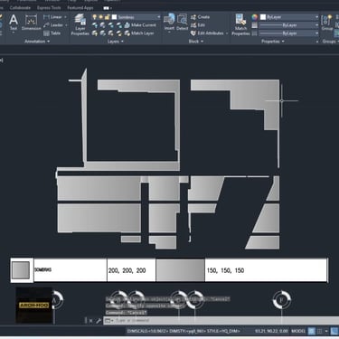Click the Layer Lock icon left of Make Current
The width and height of the screenshot is (339, 339).
tap(118, 25)
